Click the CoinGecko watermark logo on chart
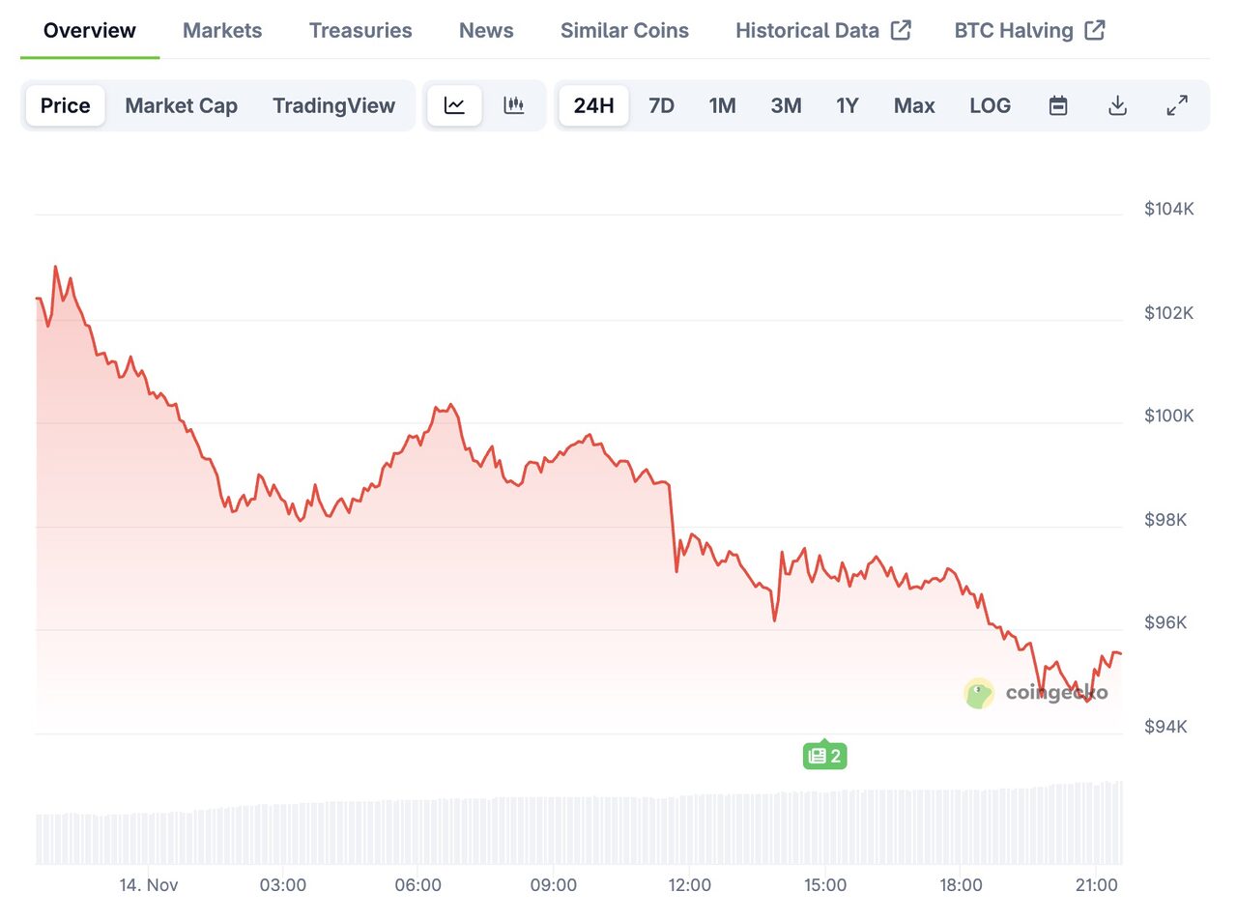Screen dimensions: 1237x920 tap(979, 694)
